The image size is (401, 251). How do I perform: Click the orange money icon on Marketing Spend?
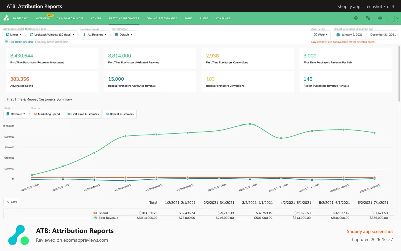click(x=35, y=114)
